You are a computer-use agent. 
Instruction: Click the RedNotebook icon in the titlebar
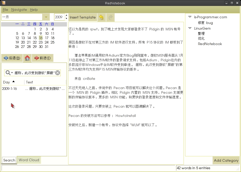pos(3,3)
